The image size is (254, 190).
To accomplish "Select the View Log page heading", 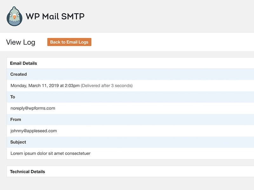I will click(x=21, y=42).
